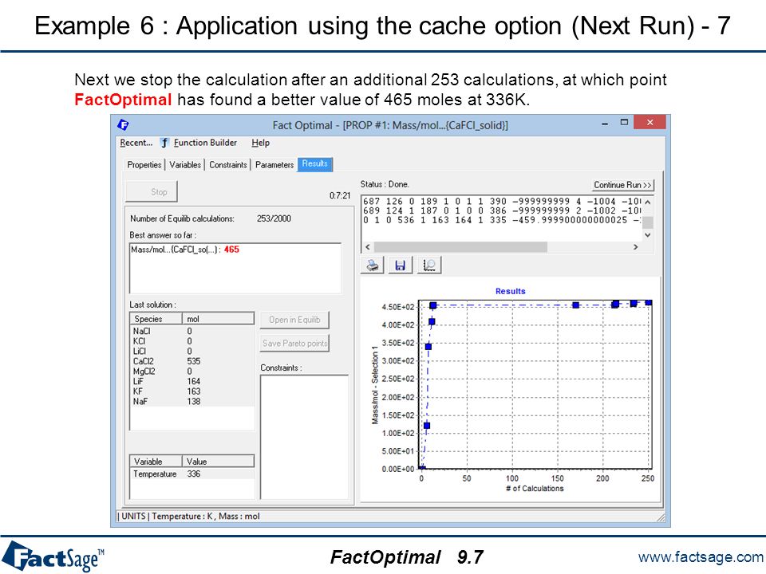Click the print icon above the graph
766x574 pixels.
[373, 265]
